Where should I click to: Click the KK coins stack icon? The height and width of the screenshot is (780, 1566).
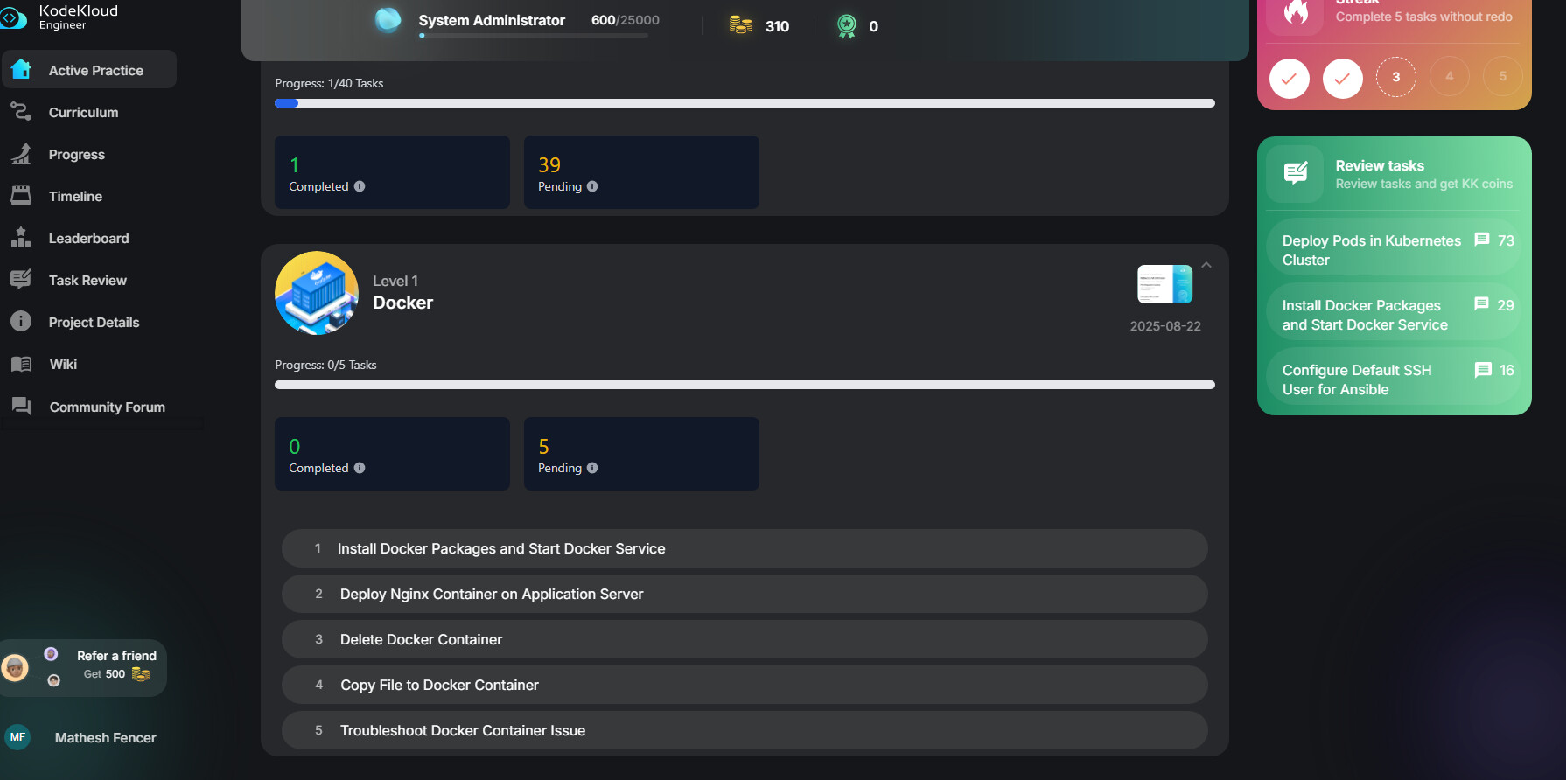pos(741,25)
